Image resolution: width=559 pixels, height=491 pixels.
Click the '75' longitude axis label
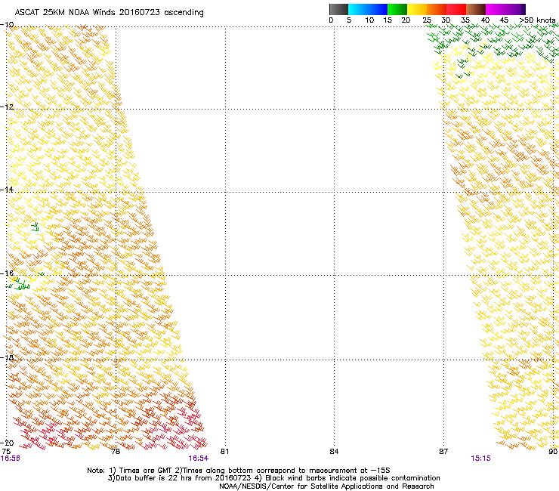[6, 452]
